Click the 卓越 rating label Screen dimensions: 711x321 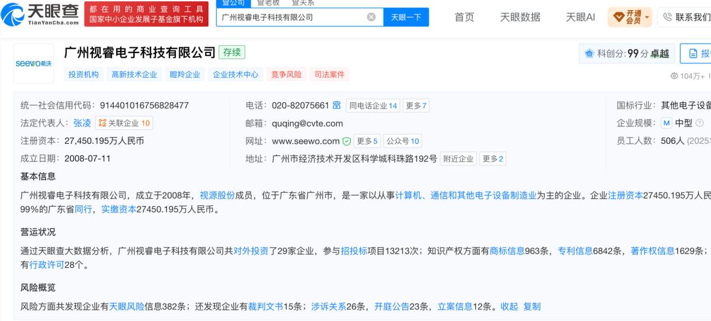pyautogui.click(x=659, y=54)
